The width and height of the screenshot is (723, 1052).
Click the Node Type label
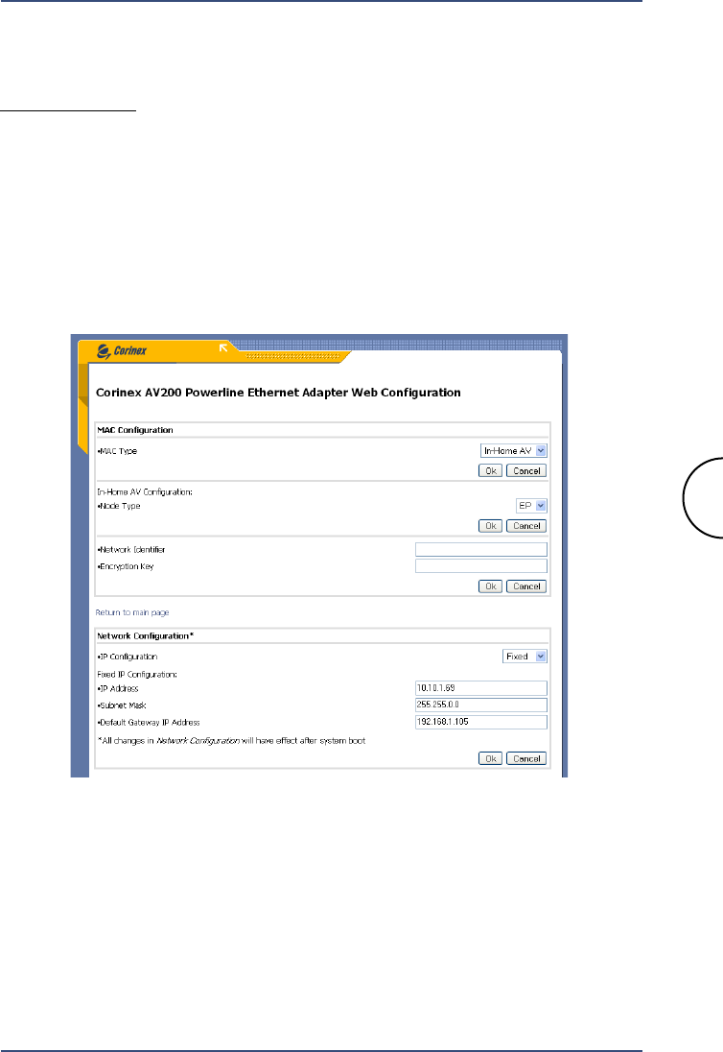[119, 506]
